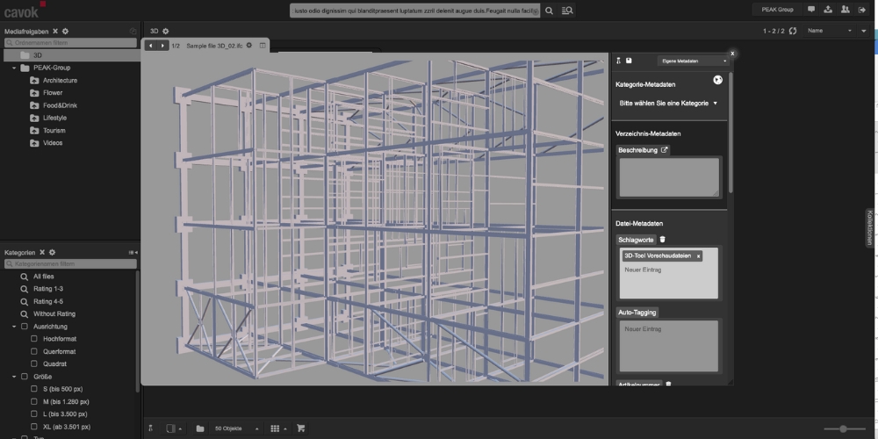Open the comments speech bubble icon
The image size is (878, 439).
pos(811,10)
